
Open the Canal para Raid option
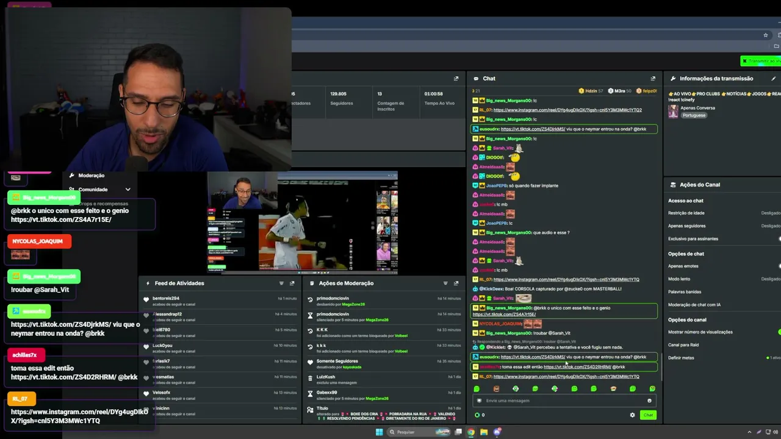(683, 345)
